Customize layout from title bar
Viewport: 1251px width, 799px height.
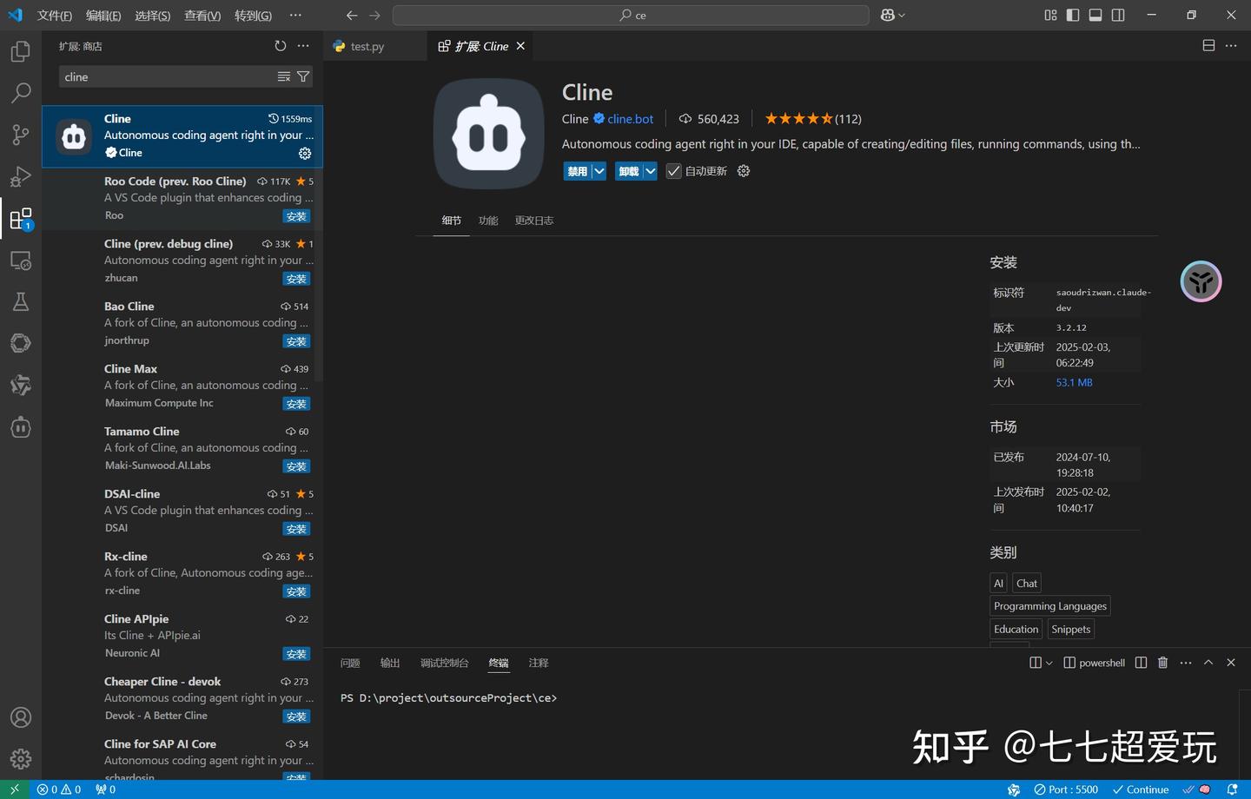1050,15
